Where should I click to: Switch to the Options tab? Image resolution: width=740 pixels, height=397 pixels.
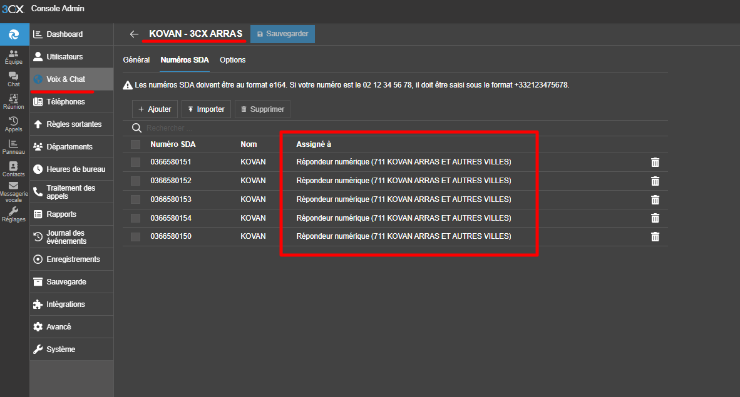click(x=233, y=60)
